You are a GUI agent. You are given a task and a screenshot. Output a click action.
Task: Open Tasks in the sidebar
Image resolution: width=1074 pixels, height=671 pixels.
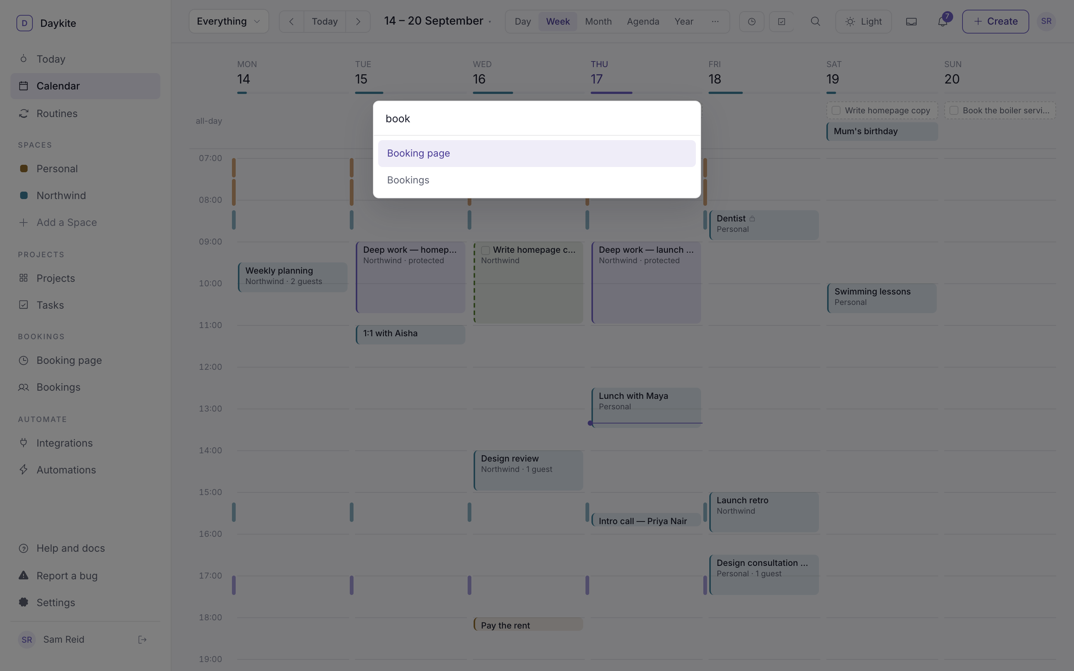[x=85, y=305]
